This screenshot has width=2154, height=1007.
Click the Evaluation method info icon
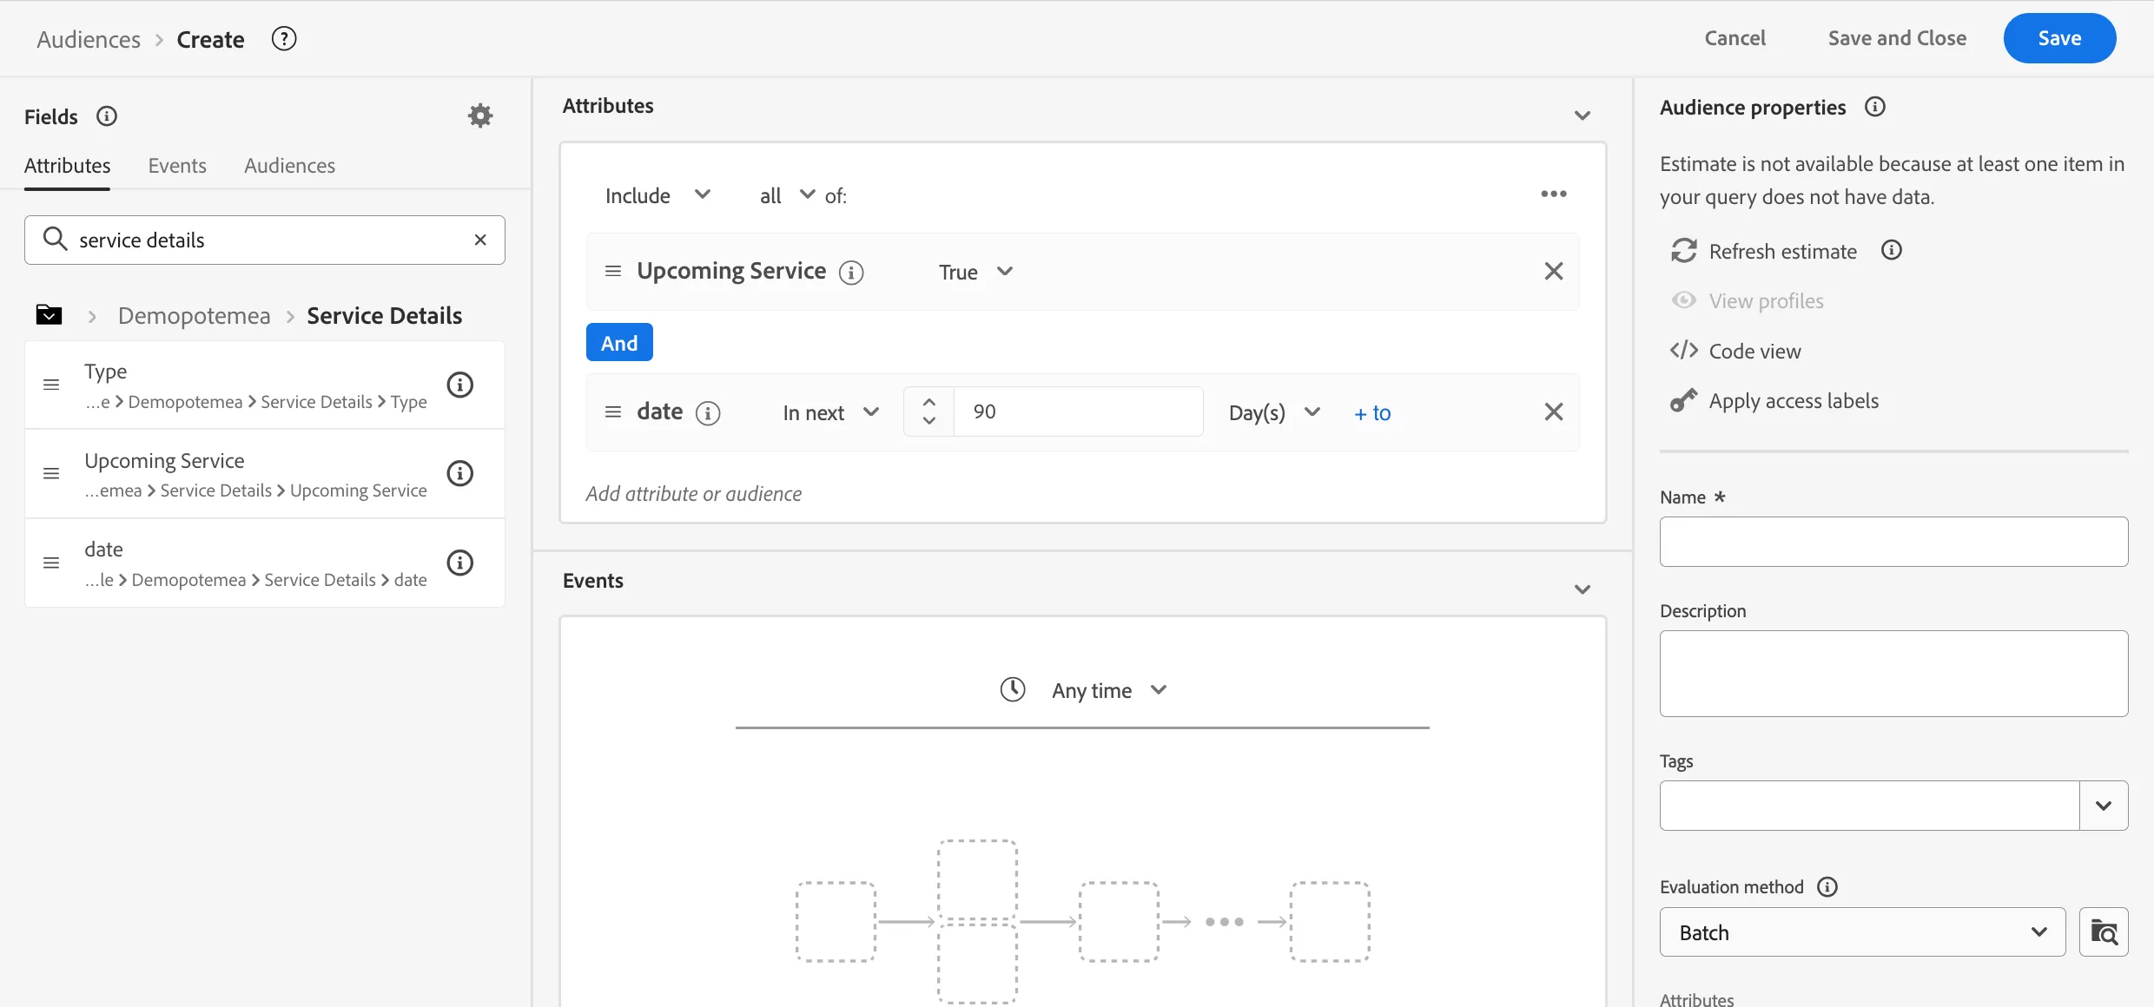tap(1827, 887)
